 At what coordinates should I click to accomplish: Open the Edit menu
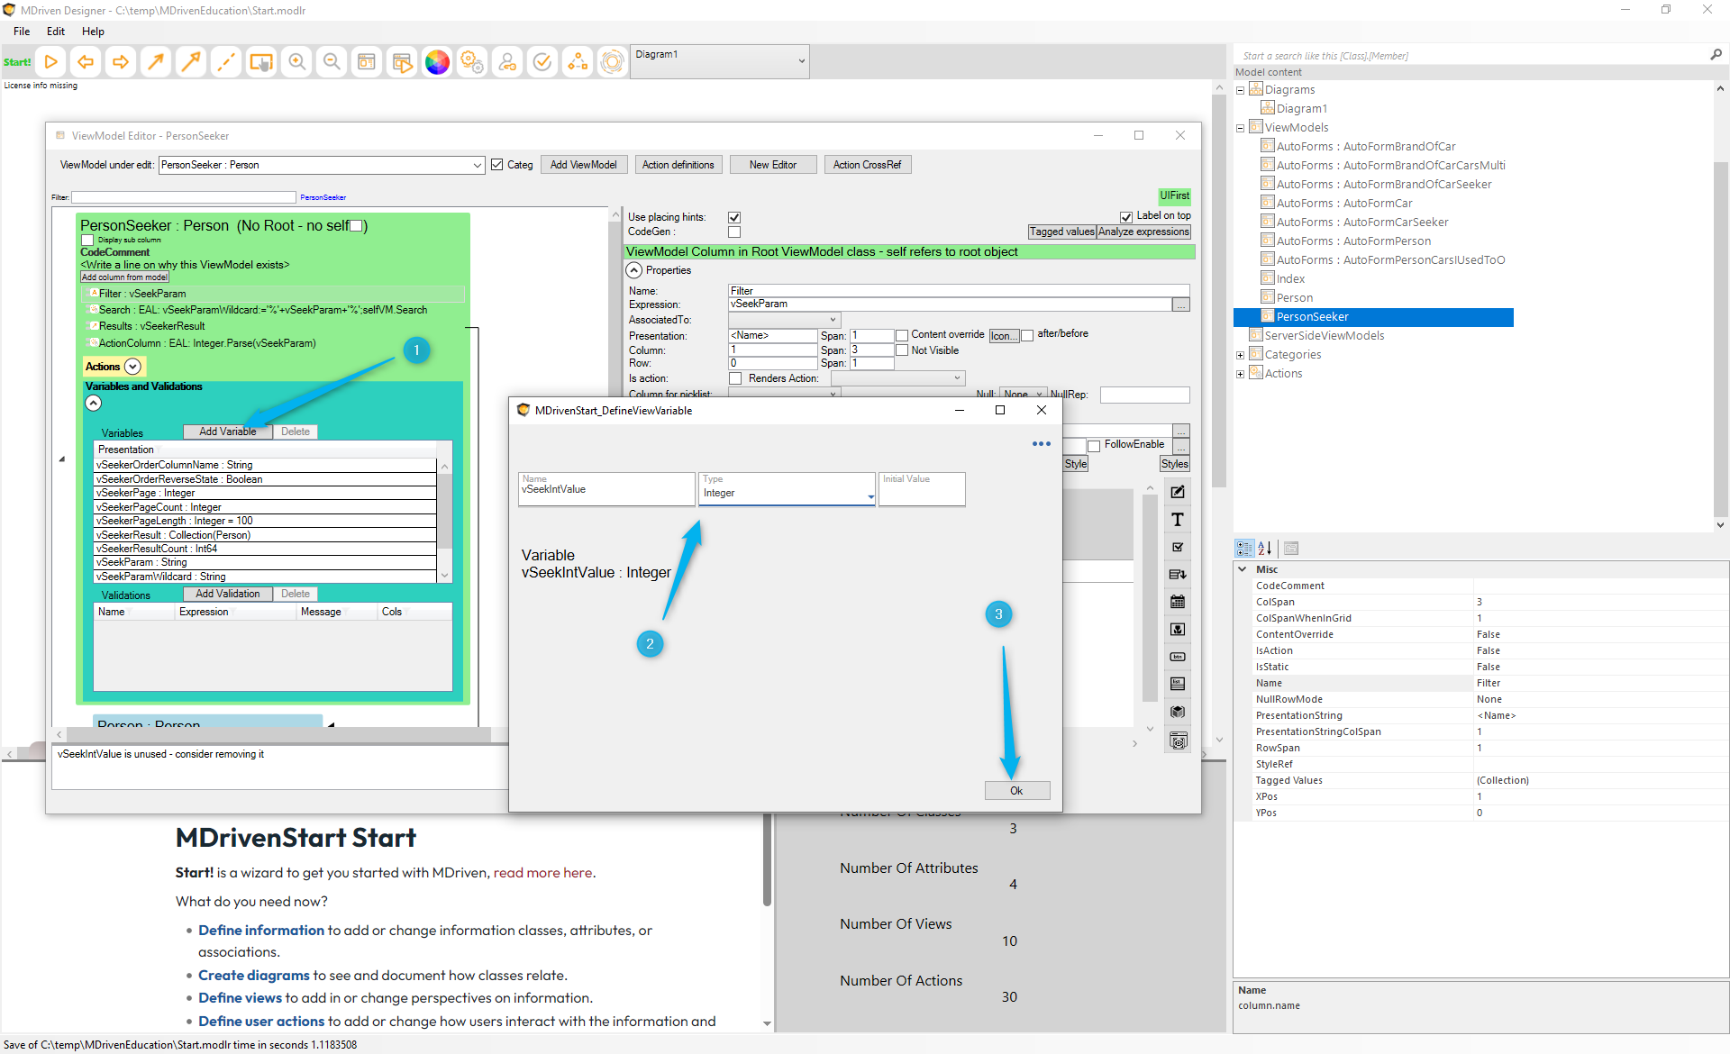pyautogui.click(x=56, y=32)
